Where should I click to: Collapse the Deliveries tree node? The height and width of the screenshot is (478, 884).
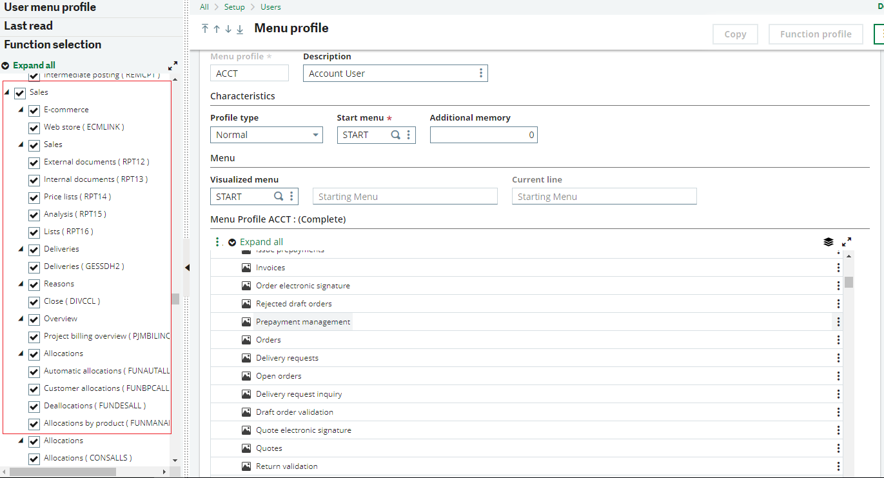20,249
